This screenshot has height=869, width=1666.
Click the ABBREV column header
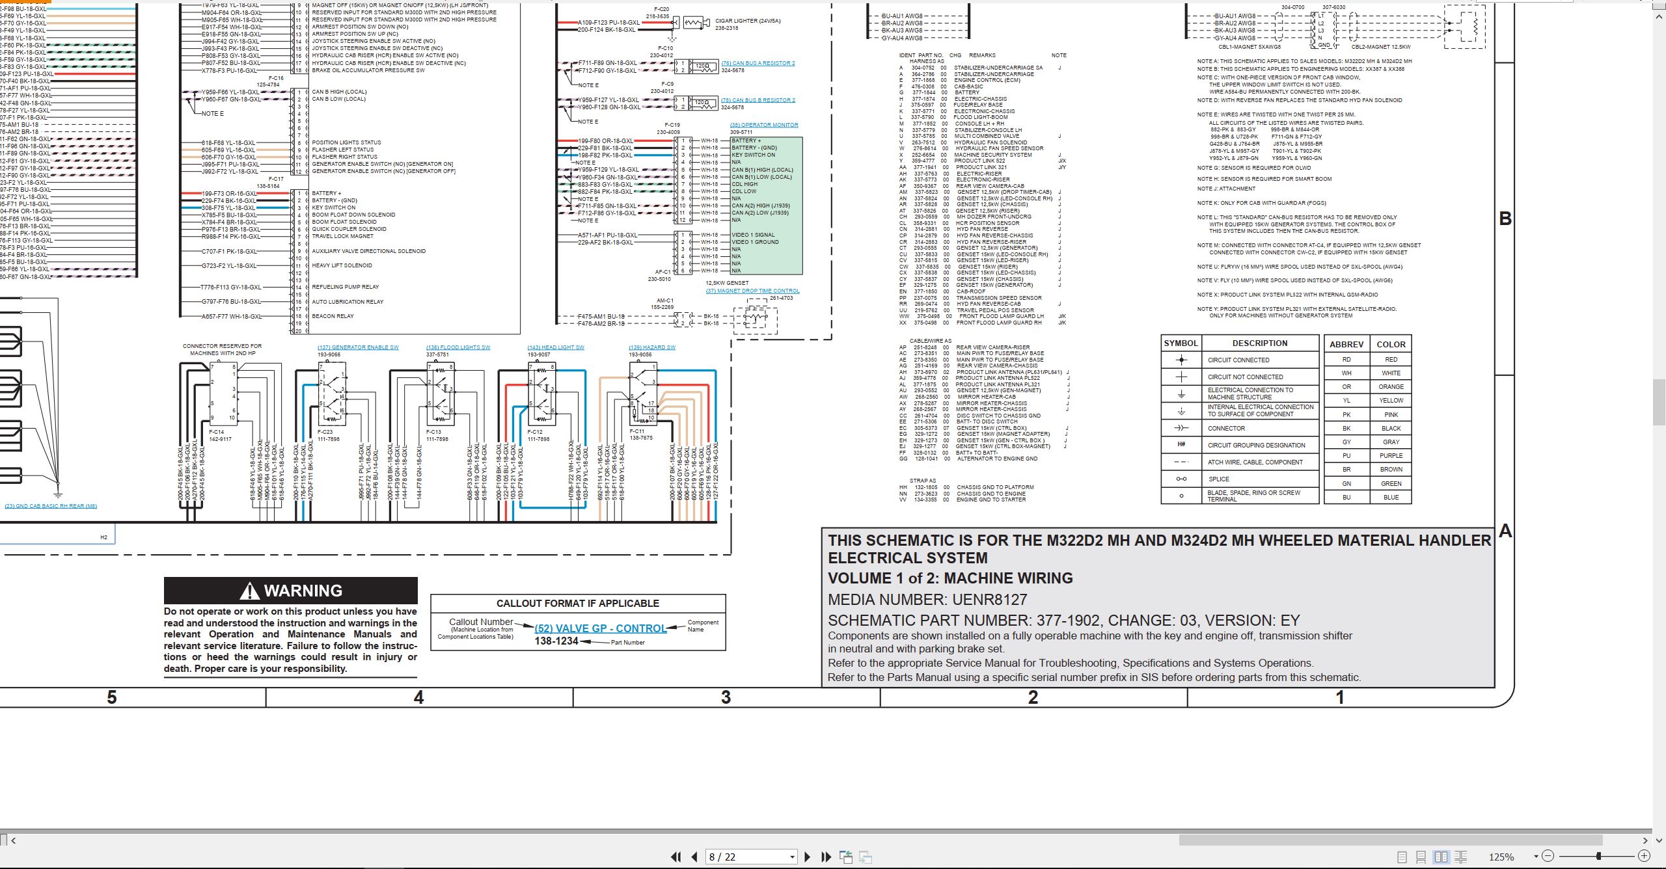1346,345
